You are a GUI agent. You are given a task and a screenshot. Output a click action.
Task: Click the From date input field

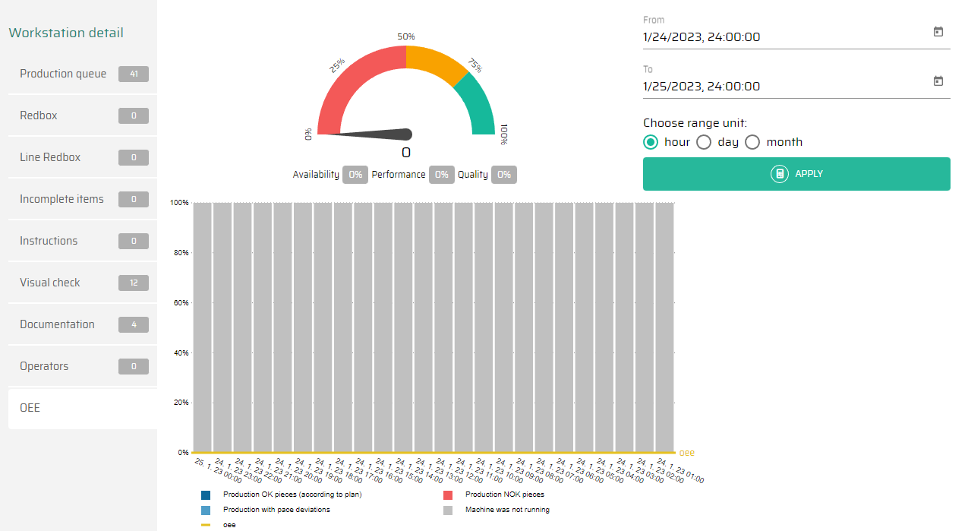pyautogui.click(x=782, y=37)
